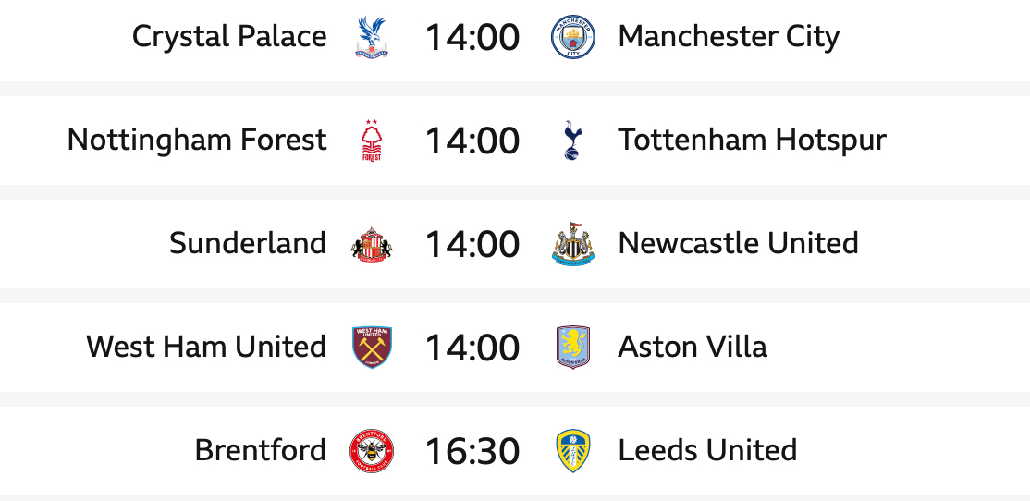Click the Crystal Palace eagle crest
This screenshot has width=1030, height=501.
[372, 37]
